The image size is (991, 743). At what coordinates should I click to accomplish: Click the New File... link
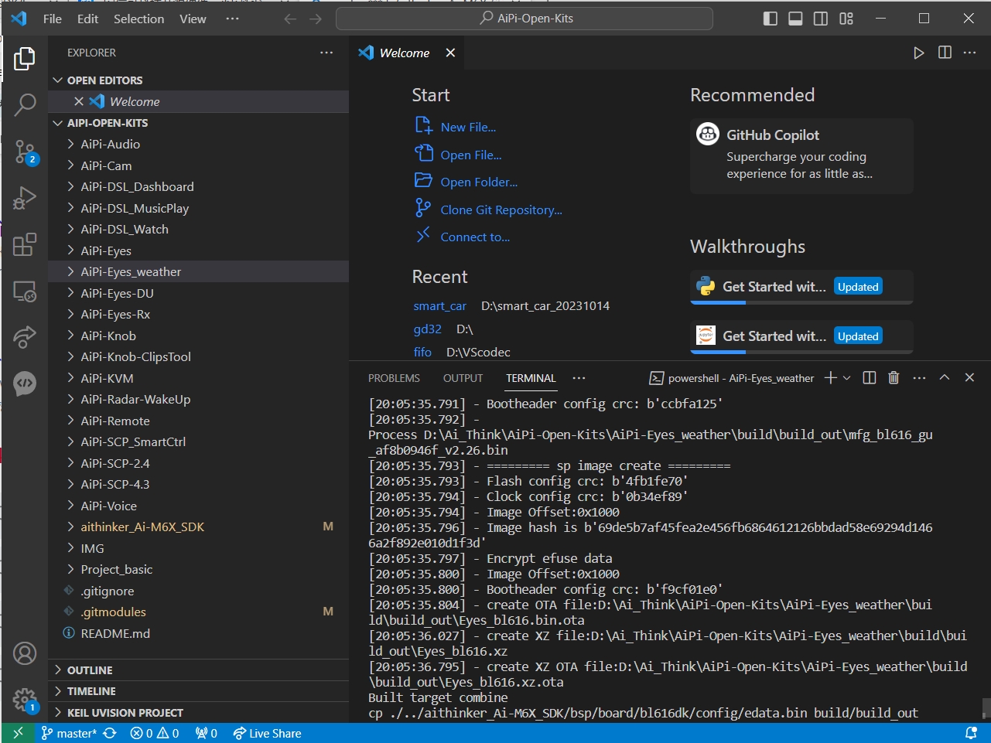(468, 127)
